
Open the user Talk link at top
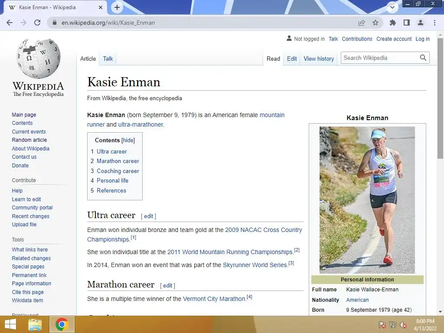tap(333, 39)
